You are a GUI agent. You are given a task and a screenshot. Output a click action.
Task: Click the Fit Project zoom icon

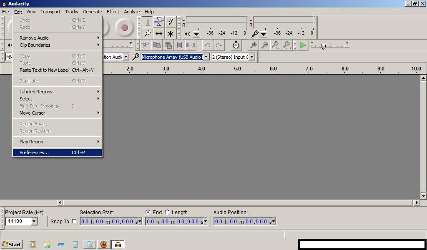point(287,45)
